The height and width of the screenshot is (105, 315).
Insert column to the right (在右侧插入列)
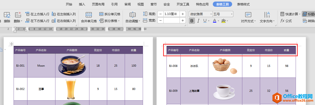pyautogui.click(x=64, y=21)
